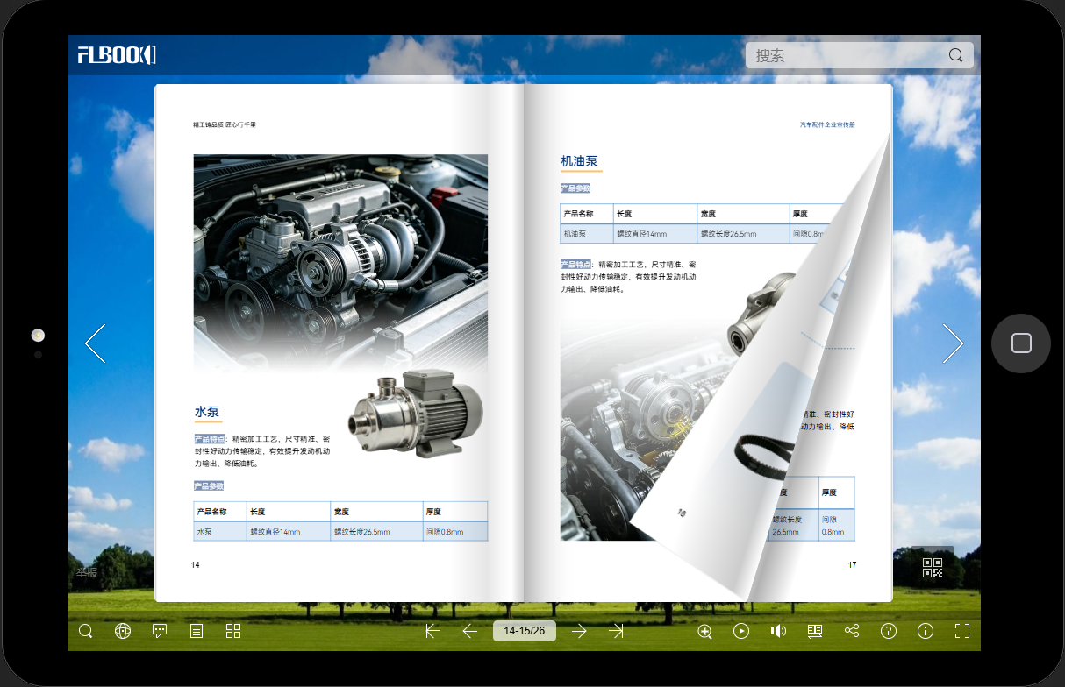The width and height of the screenshot is (1065, 687).
Task: Click page number 17
Action: [x=852, y=565]
